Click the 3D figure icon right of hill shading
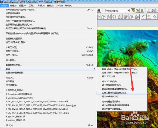This screenshot has width=158, height=128. (137, 11)
